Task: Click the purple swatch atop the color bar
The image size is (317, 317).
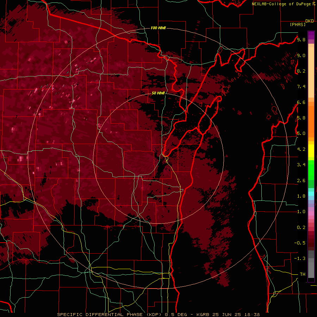Action: [311, 35]
